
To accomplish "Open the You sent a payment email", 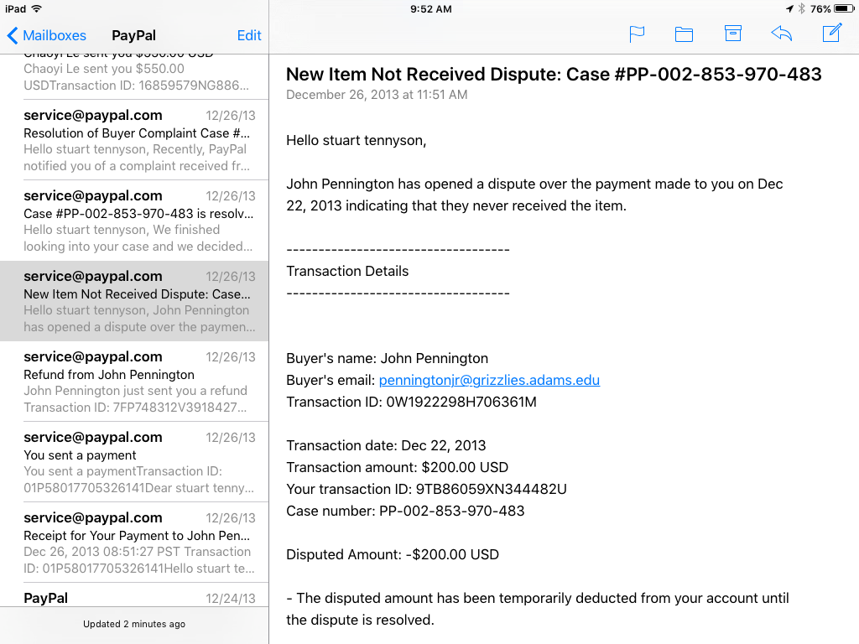I will pos(134,462).
